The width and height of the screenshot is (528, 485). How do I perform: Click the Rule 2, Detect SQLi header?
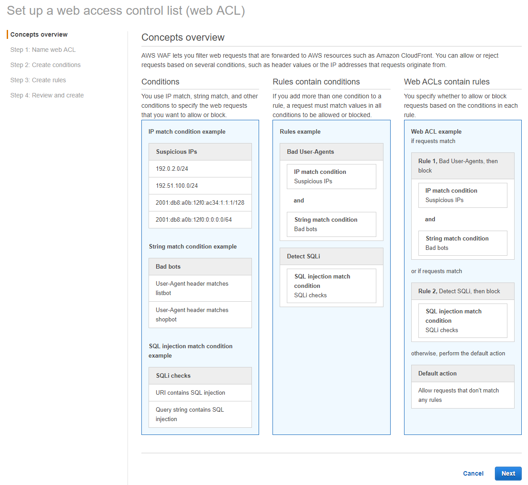(x=462, y=291)
